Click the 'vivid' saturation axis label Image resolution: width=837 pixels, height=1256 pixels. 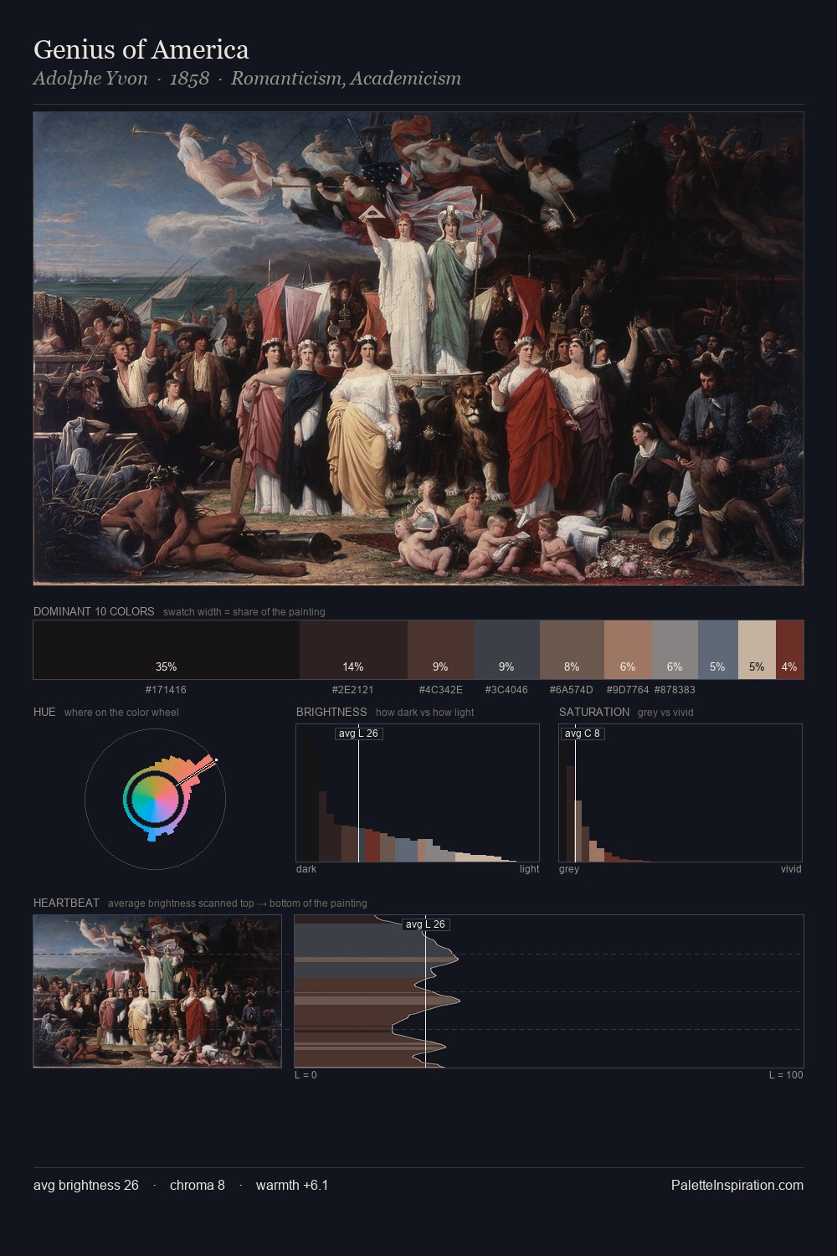pyautogui.click(x=791, y=869)
